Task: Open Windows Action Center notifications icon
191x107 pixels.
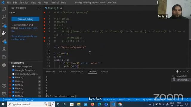Action: 186,104
